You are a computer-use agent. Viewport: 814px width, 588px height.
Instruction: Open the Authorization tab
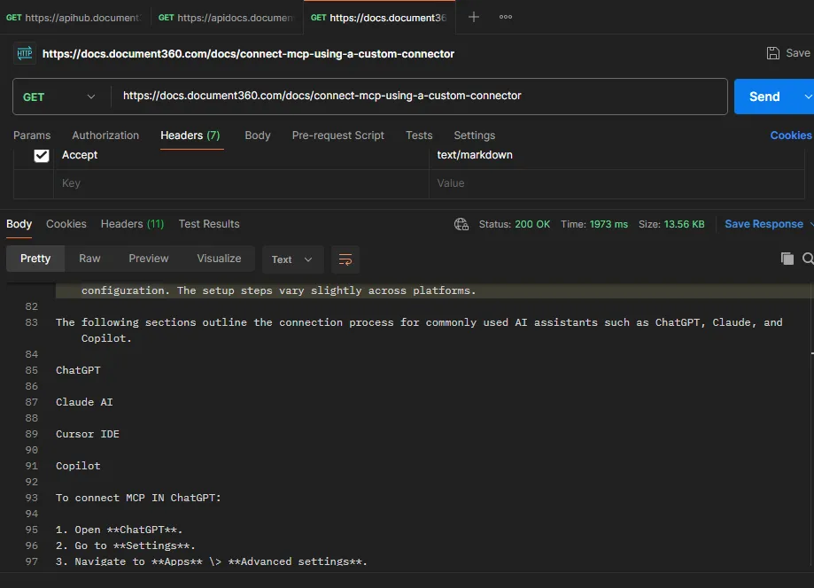point(105,135)
